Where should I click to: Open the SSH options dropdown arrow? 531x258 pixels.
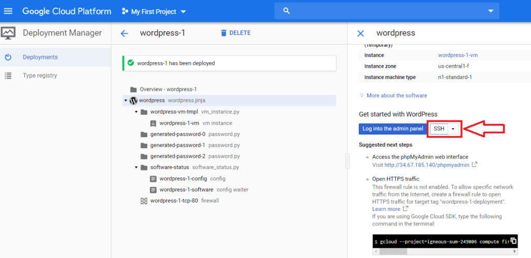tap(453, 129)
